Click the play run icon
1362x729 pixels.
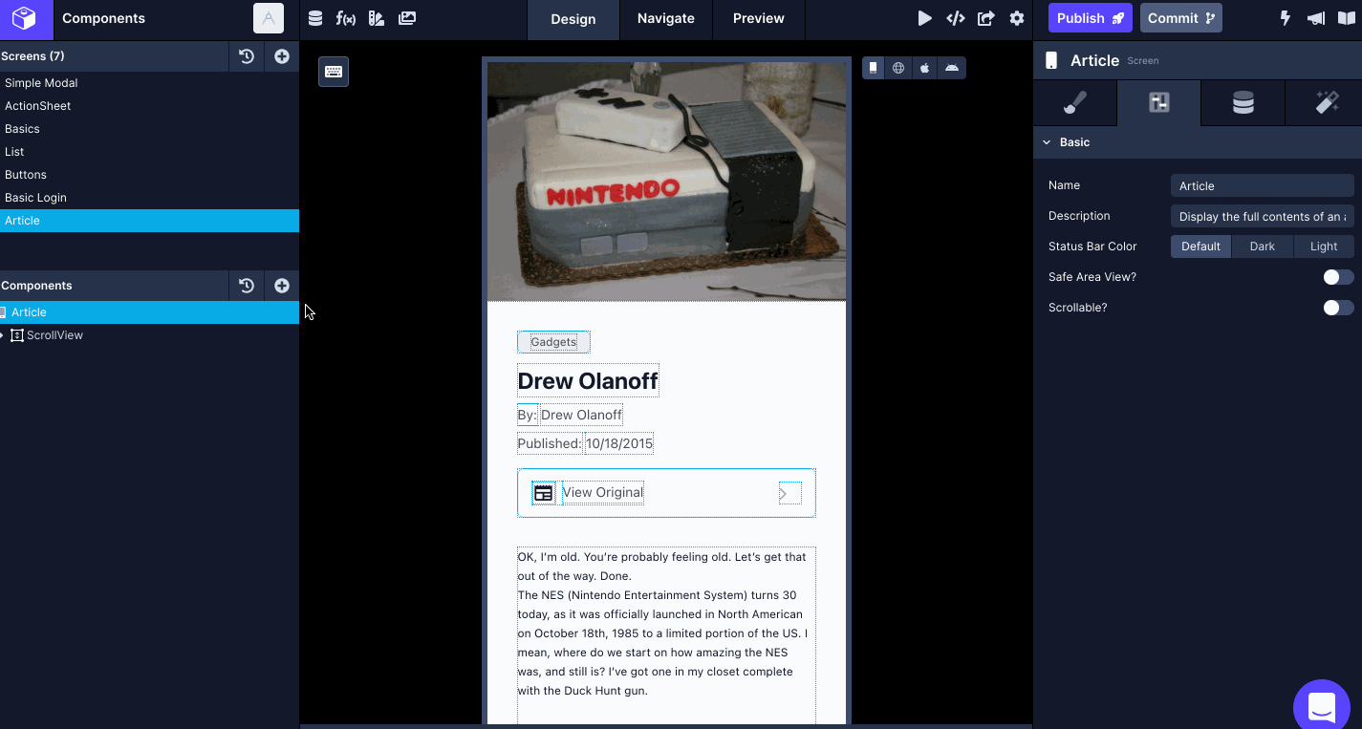tap(924, 18)
